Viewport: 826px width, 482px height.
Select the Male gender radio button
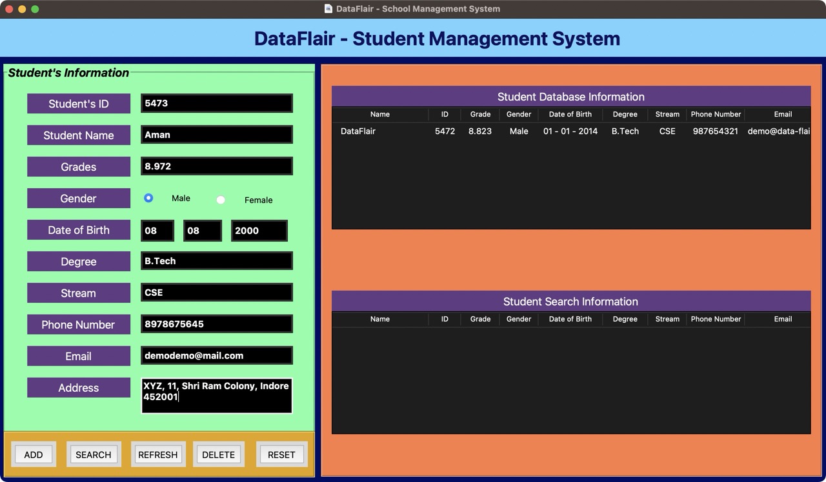(148, 198)
